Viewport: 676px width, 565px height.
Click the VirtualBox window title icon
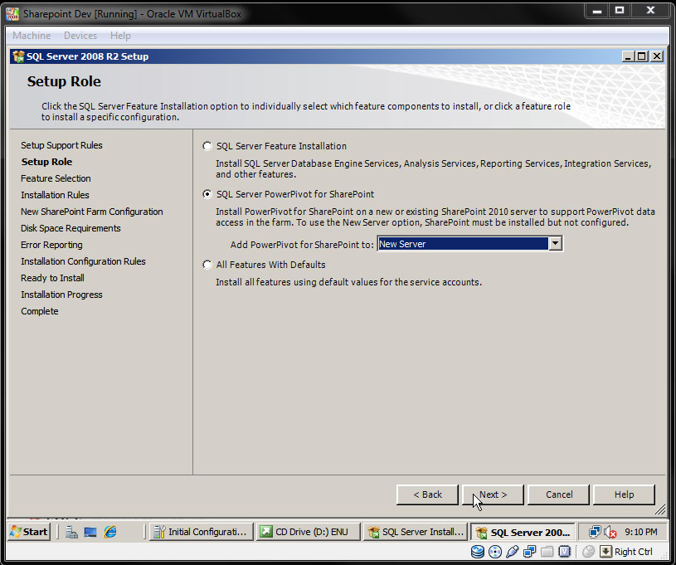[x=12, y=14]
